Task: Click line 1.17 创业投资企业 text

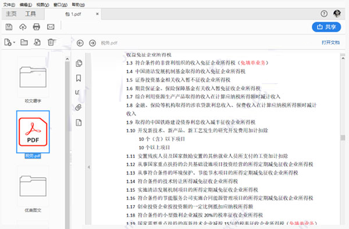Action: (x=190, y=206)
